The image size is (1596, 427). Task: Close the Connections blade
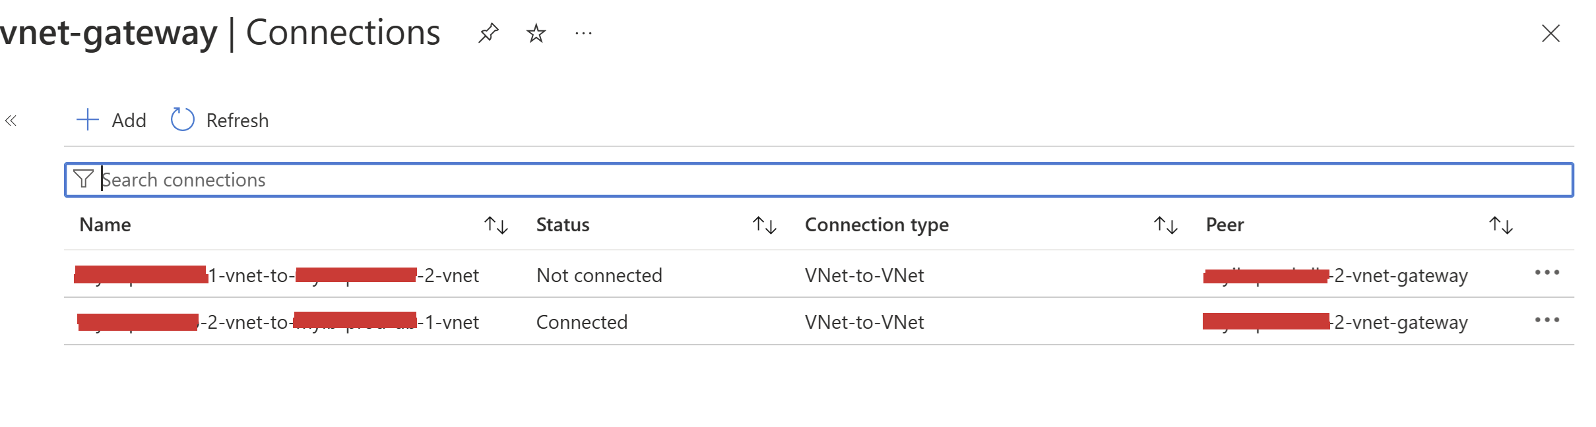(1550, 33)
